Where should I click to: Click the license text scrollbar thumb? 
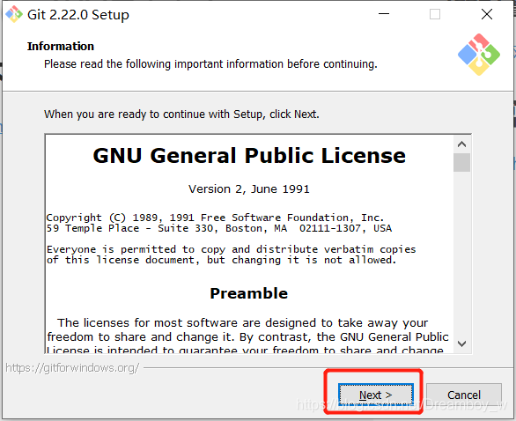click(x=461, y=162)
